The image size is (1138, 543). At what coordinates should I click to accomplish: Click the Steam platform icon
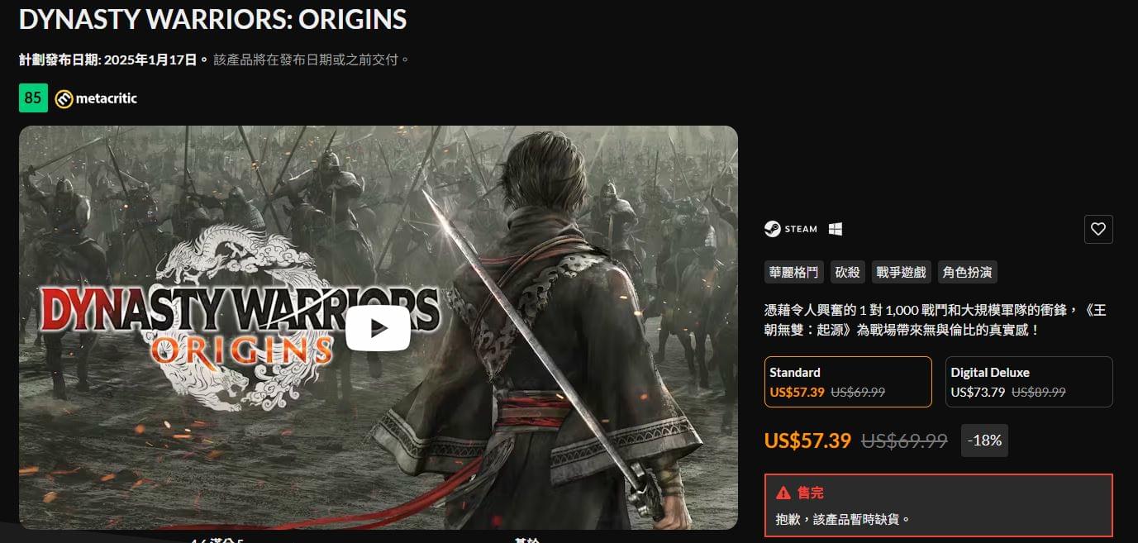click(791, 229)
